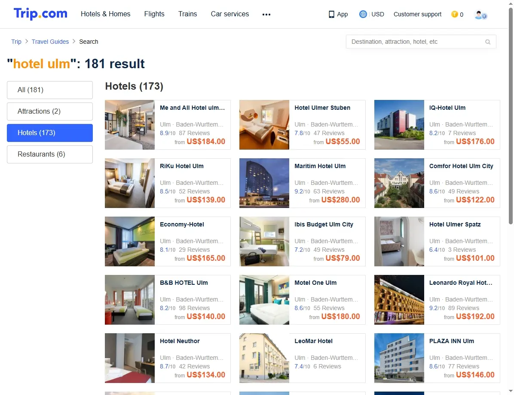Click the Leonardo Royal Hot... title
The image size is (514, 395).
(461, 283)
